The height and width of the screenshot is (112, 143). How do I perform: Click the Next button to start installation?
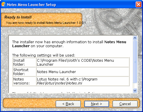pyautogui.click(x=97, y=104)
